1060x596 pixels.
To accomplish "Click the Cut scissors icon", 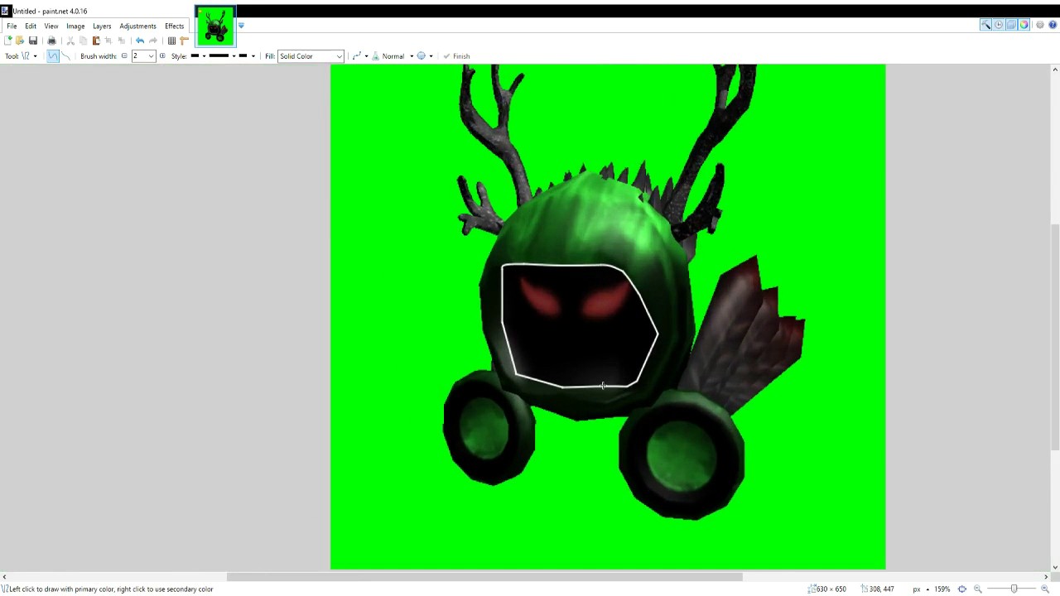I will (x=70, y=41).
